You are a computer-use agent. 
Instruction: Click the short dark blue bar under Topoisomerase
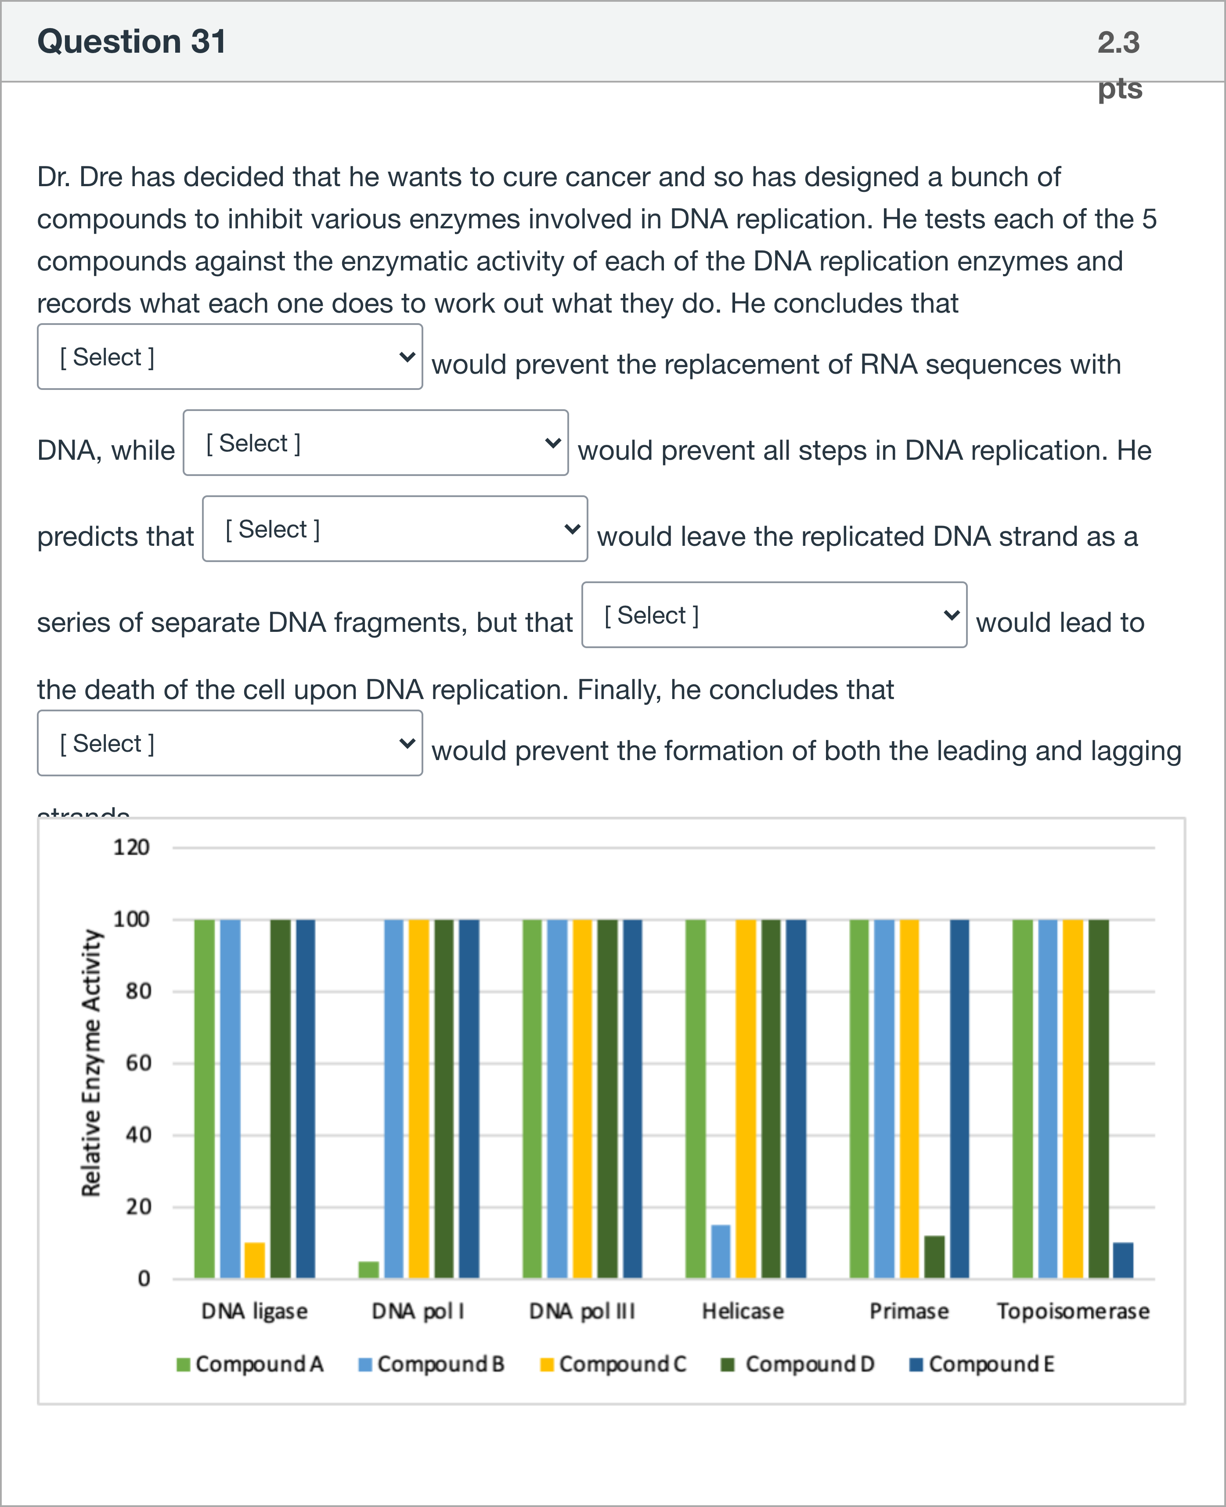pyautogui.click(x=1123, y=1260)
